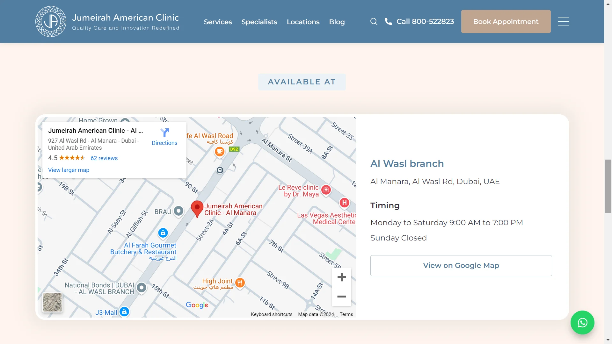Click the Home Grown location marker

125,120
